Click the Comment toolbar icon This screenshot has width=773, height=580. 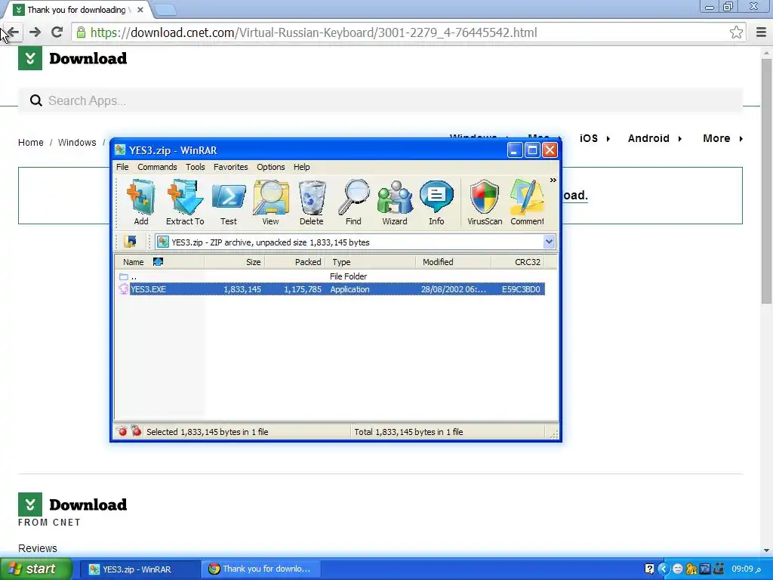pos(527,202)
